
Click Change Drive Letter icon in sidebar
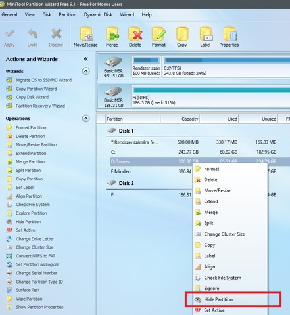(x=9, y=239)
